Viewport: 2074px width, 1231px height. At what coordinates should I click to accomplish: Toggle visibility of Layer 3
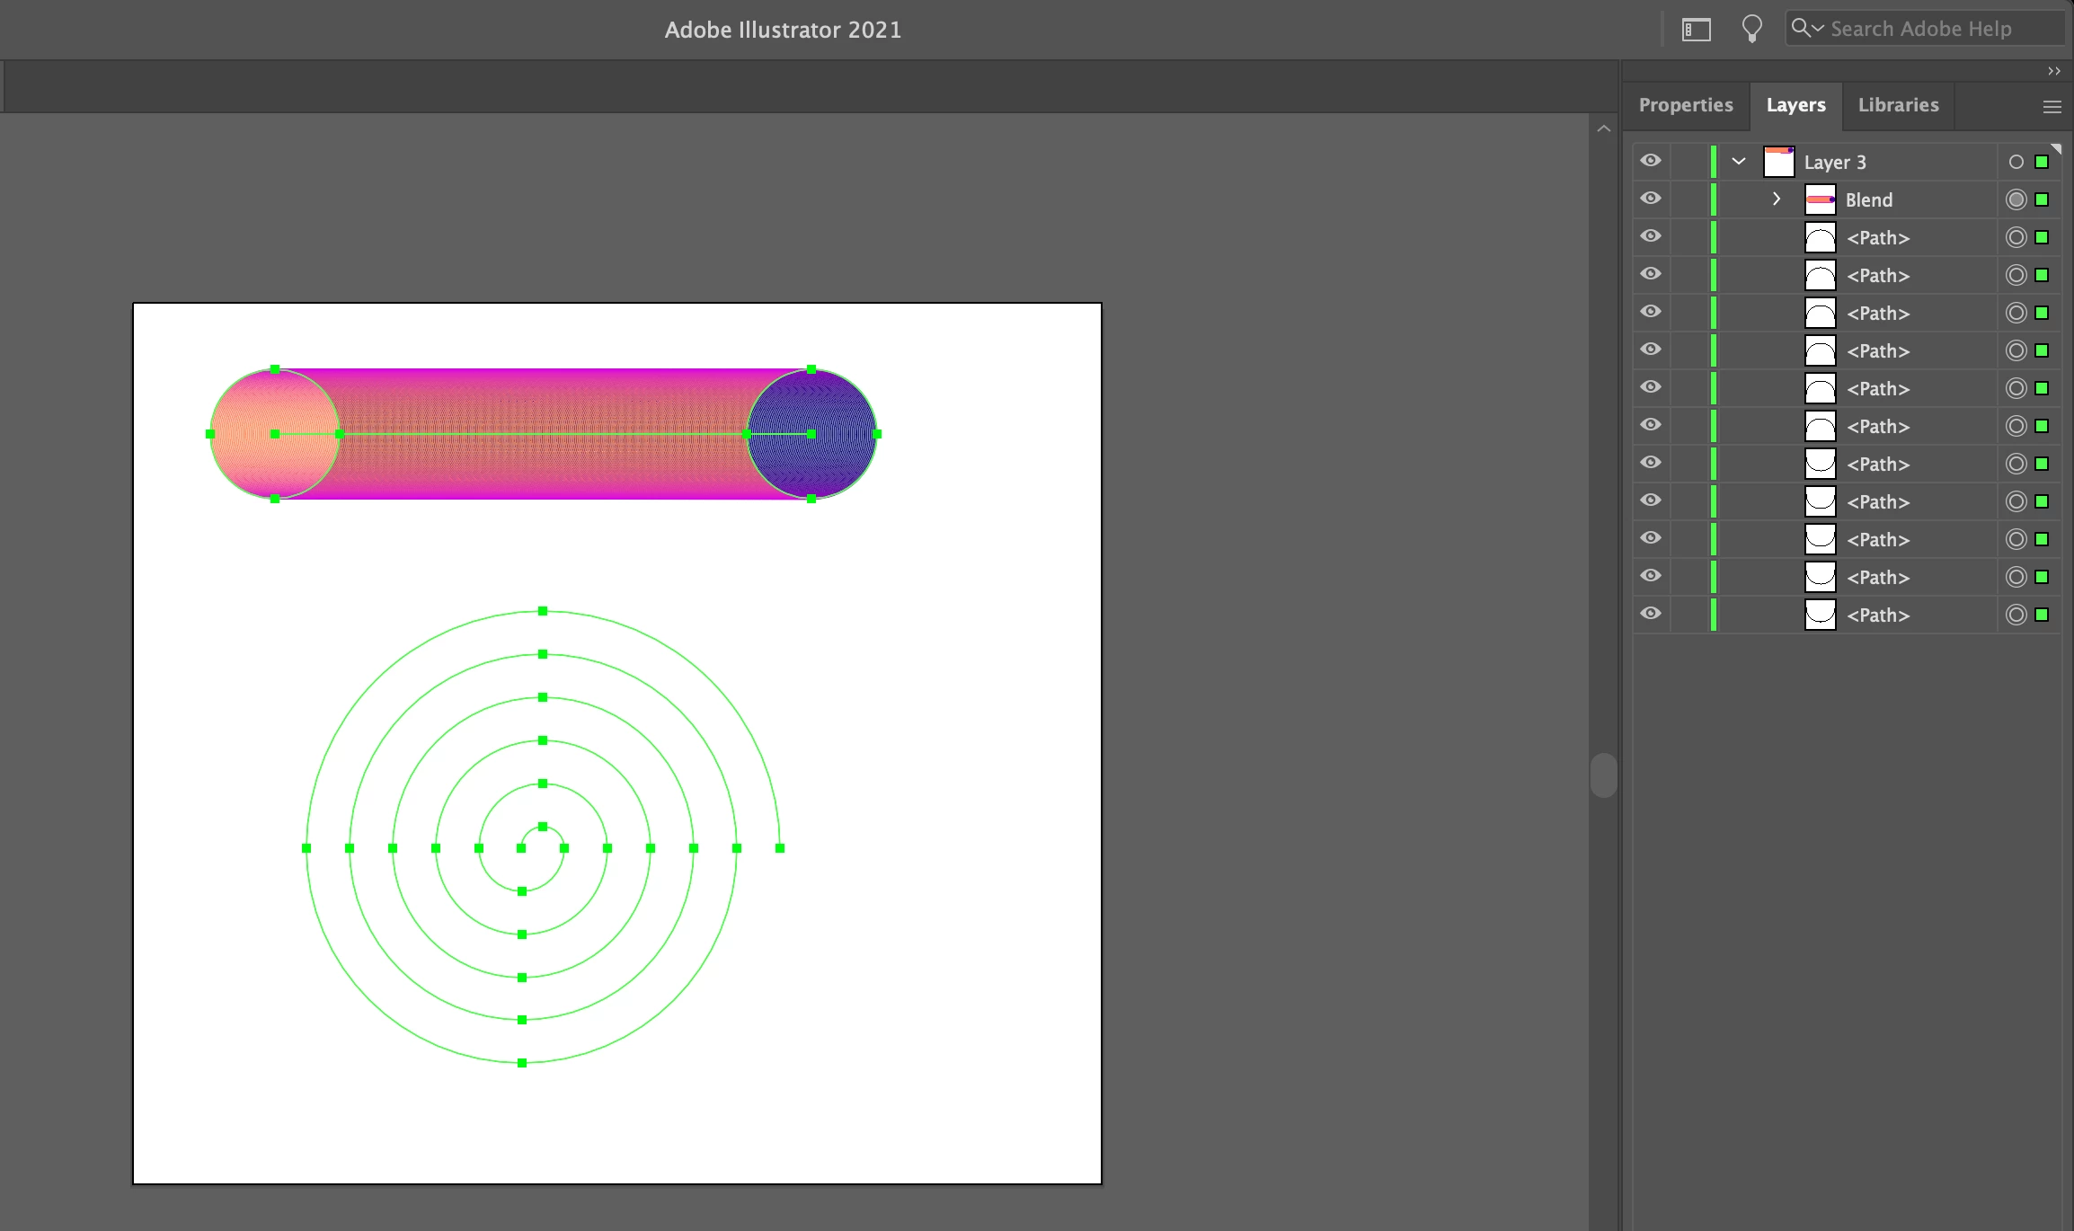[x=1651, y=161]
